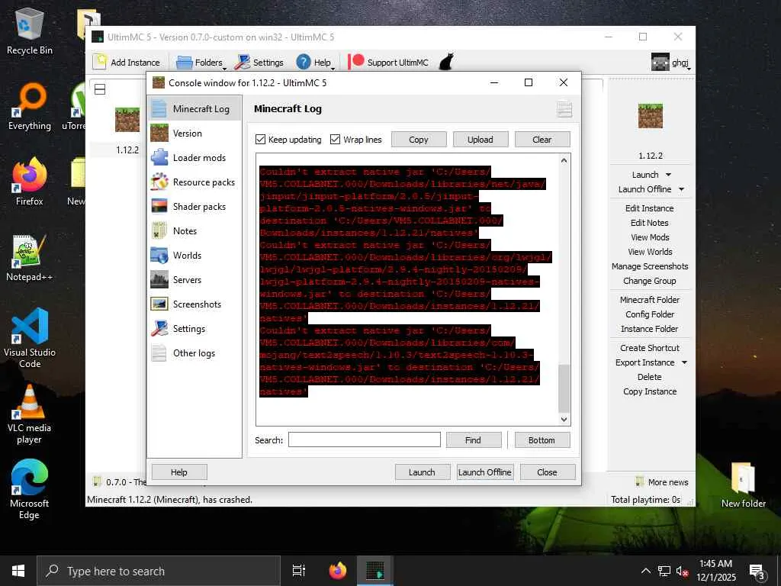Click the Worlds globe folder icon

(159, 255)
